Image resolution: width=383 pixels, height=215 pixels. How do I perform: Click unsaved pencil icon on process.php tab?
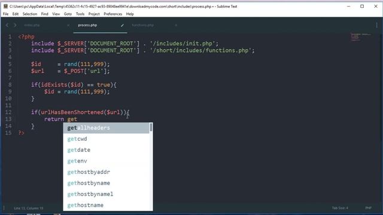(x=122, y=25)
